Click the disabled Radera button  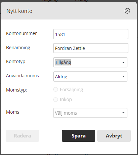22,136
